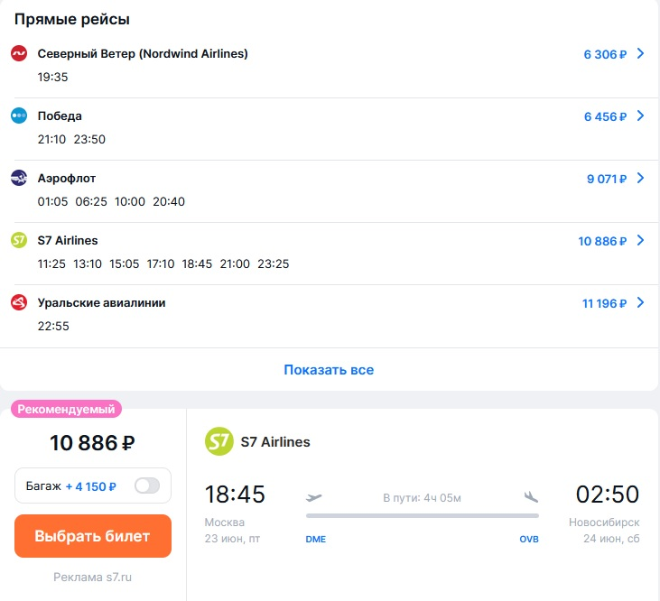Click the landing plane icon near OVB
Screen dimensions: 660x601
tap(531, 497)
